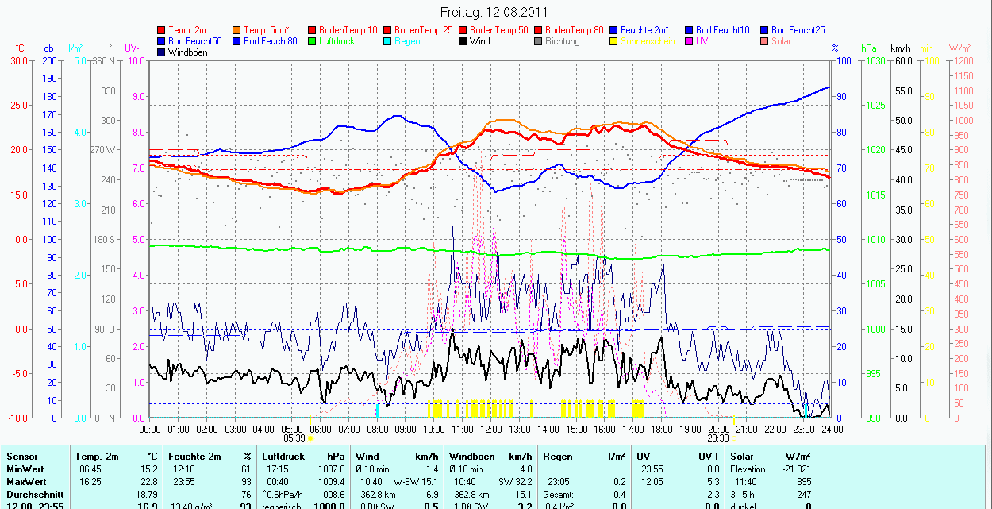Click the Regen table column header
992x509 pixels.
point(558,457)
